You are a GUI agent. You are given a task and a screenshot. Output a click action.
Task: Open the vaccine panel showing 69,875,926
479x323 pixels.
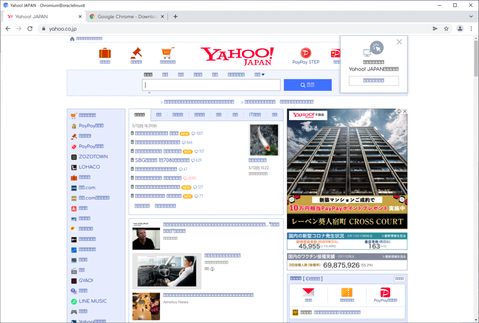(347, 262)
